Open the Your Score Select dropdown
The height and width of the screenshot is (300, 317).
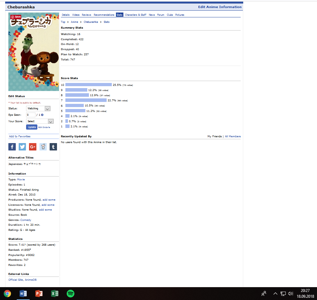[40, 121]
